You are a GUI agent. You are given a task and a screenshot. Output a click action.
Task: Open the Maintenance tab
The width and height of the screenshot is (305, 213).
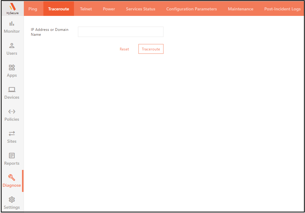pyautogui.click(x=241, y=9)
